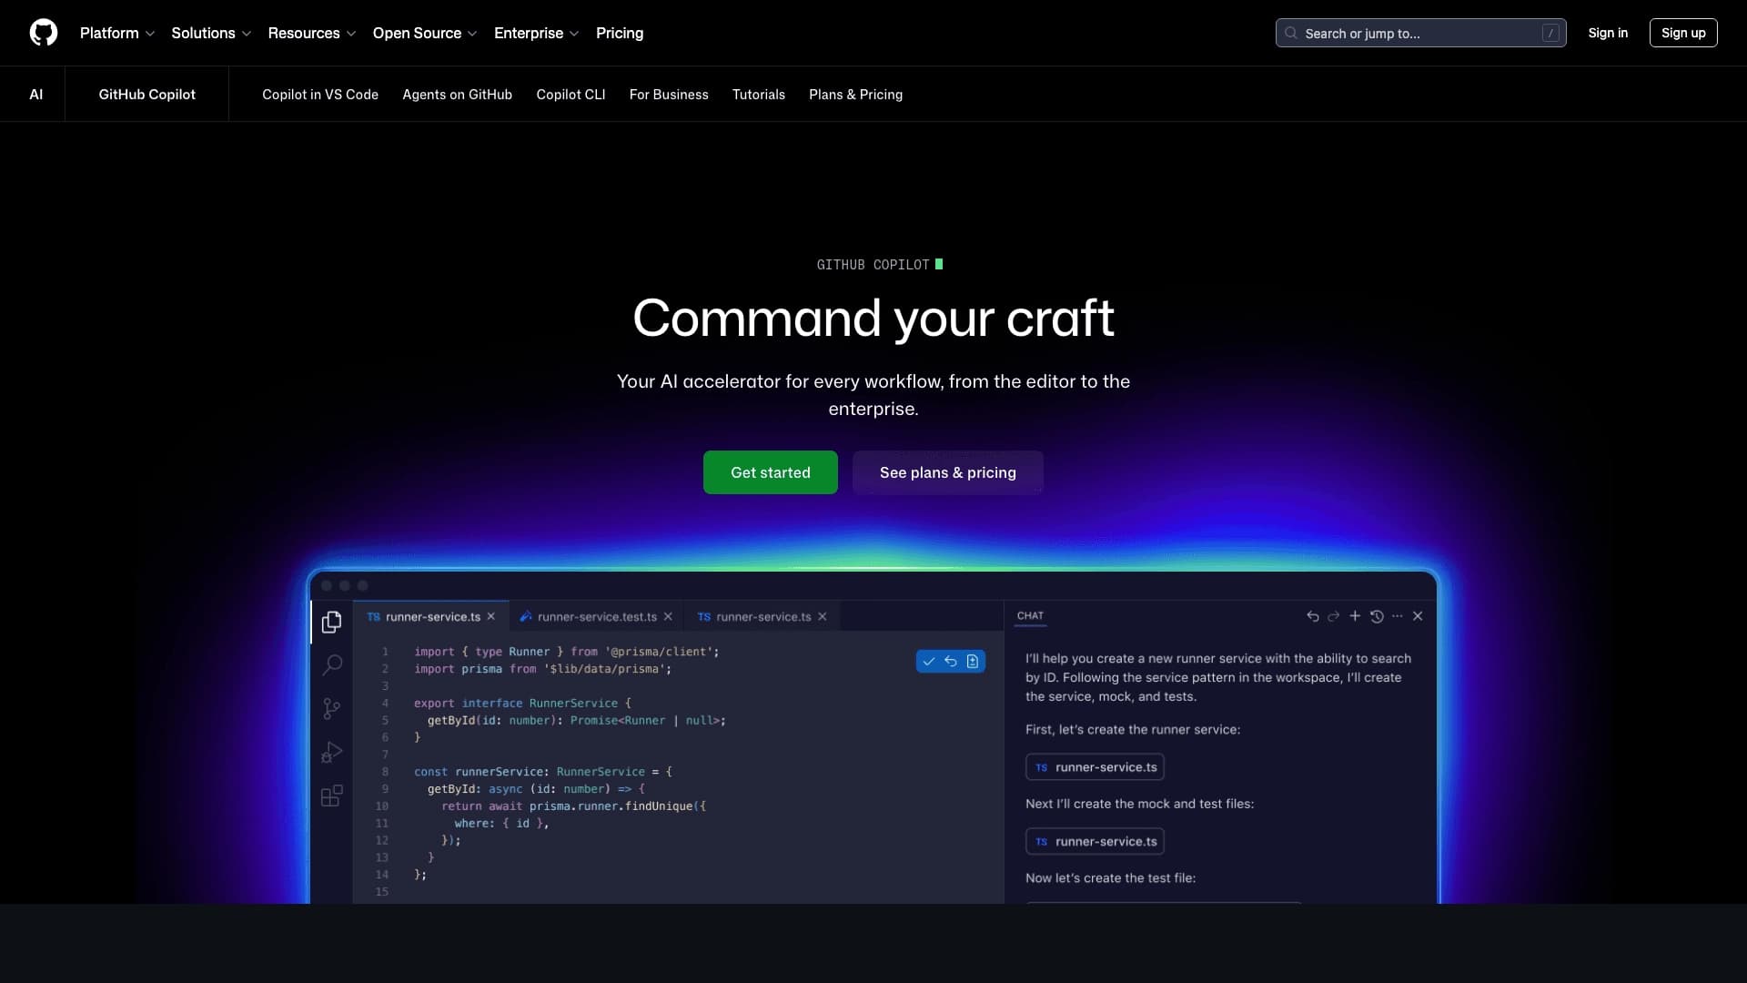Click the Sign in link

point(1608,33)
